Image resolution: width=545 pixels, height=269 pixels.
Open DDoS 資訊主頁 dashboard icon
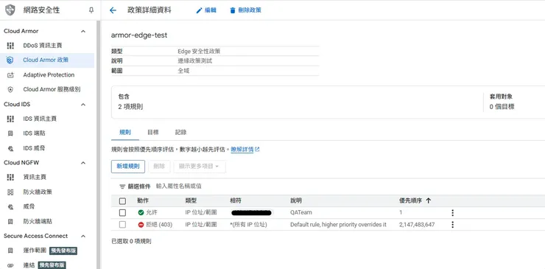(x=10, y=46)
